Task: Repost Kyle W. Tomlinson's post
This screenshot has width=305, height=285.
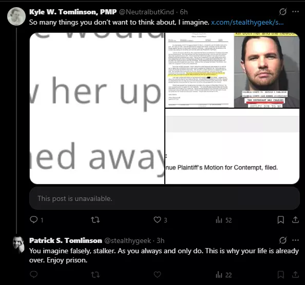Action: 96,220
